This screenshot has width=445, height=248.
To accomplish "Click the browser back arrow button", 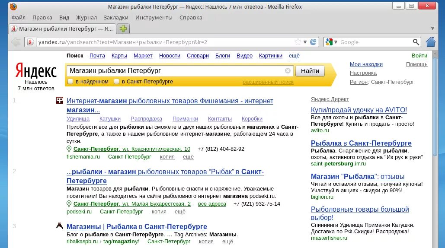I will click(16, 42).
